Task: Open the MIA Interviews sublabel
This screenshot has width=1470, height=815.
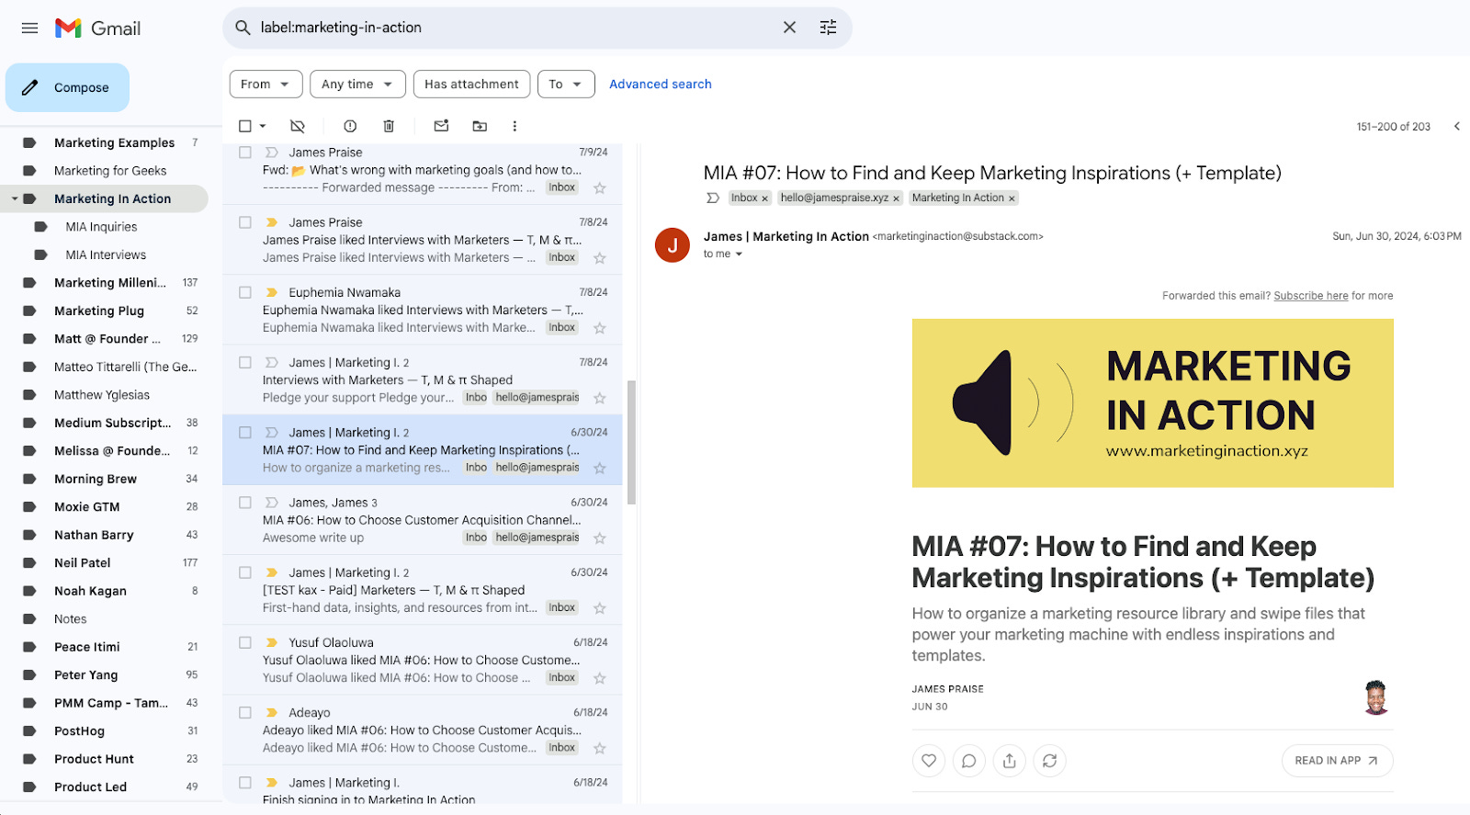Action: point(106,255)
